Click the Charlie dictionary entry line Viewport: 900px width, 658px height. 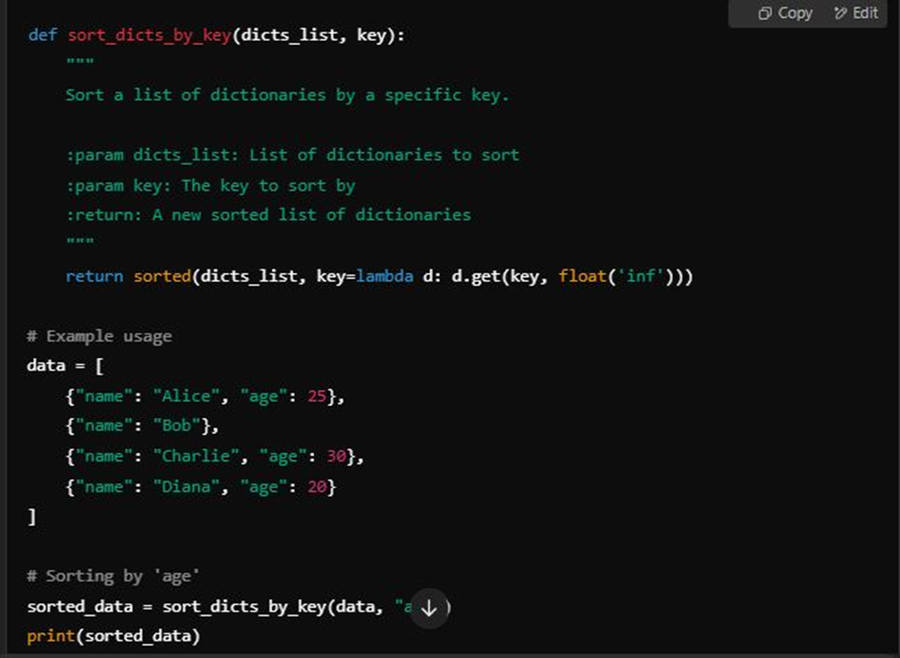(215, 457)
